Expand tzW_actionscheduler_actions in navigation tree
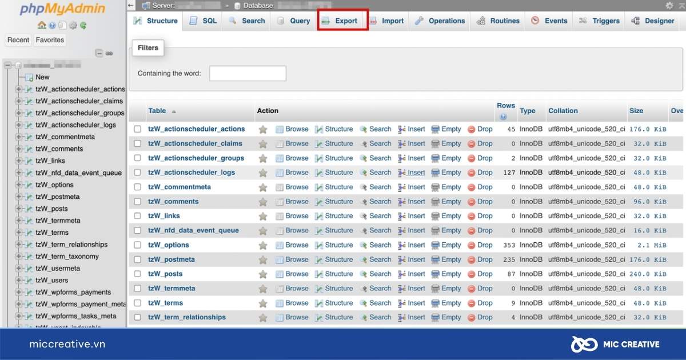 pos(19,89)
